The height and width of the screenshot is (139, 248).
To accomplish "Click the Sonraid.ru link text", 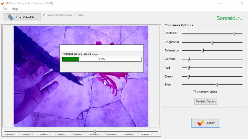I will 229,18.
